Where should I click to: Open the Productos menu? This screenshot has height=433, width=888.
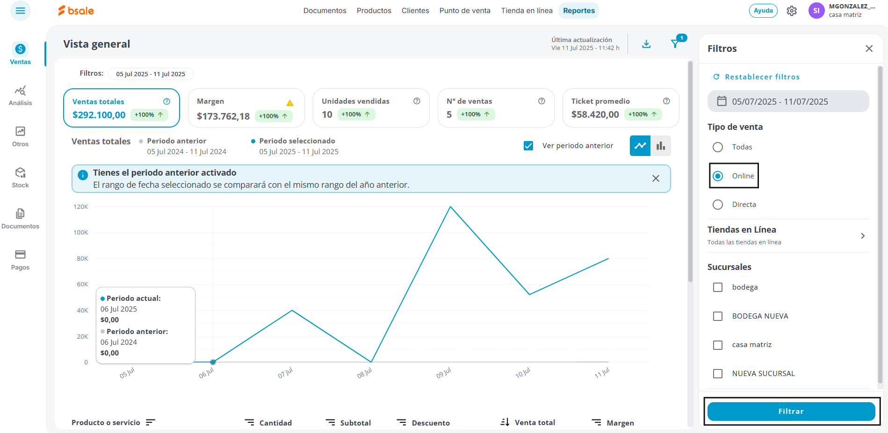pyautogui.click(x=374, y=10)
